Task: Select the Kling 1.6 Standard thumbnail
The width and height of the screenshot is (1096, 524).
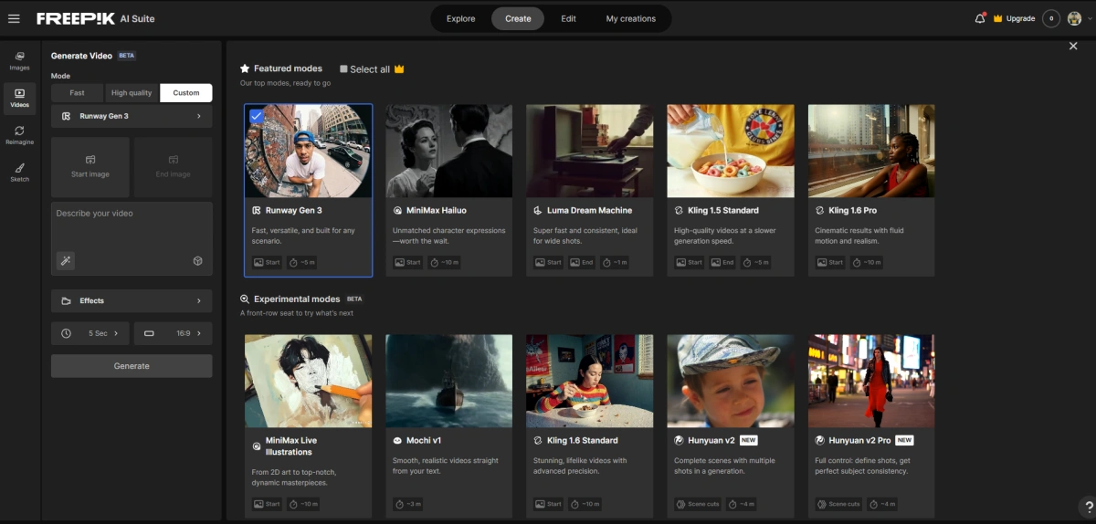Action: pos(589,381)
